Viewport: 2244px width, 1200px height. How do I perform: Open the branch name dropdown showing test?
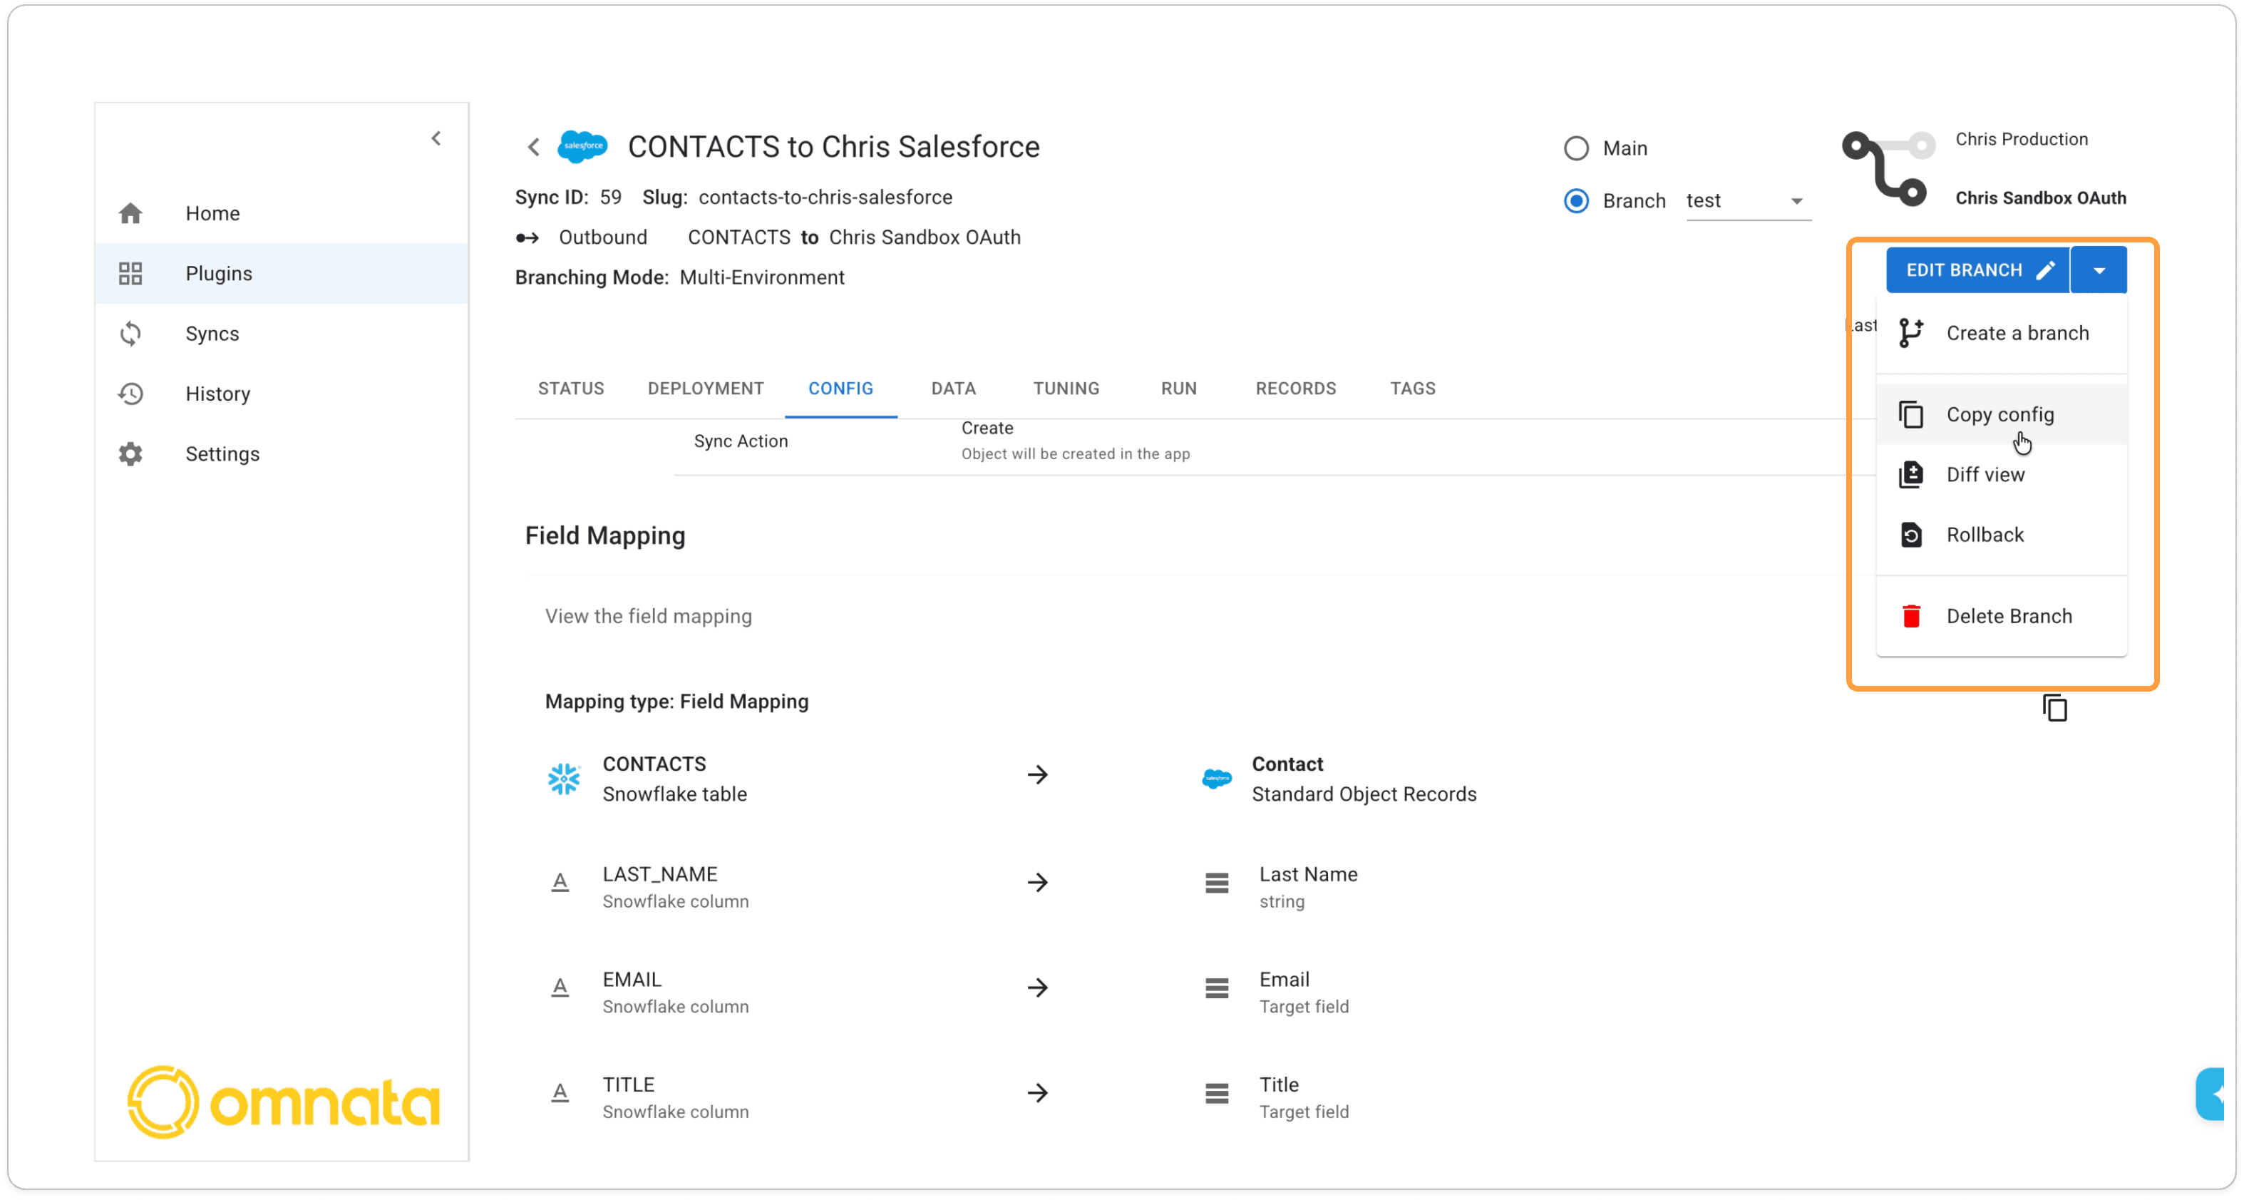point(1746,201)
